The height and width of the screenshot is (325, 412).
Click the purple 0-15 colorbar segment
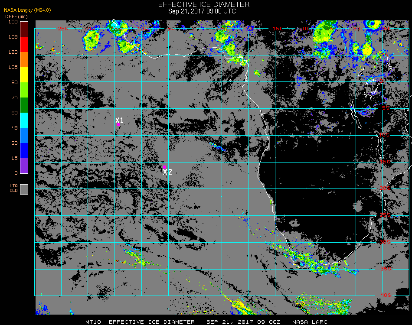24,166
